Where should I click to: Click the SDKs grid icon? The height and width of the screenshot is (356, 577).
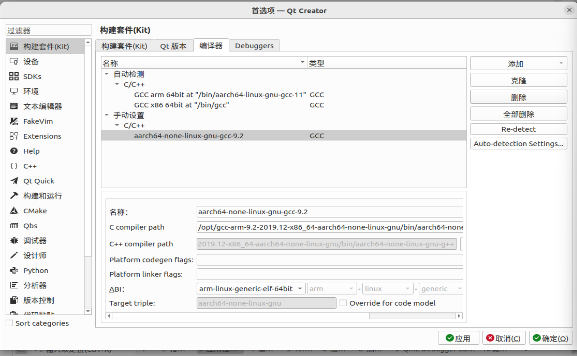point(14,76)
